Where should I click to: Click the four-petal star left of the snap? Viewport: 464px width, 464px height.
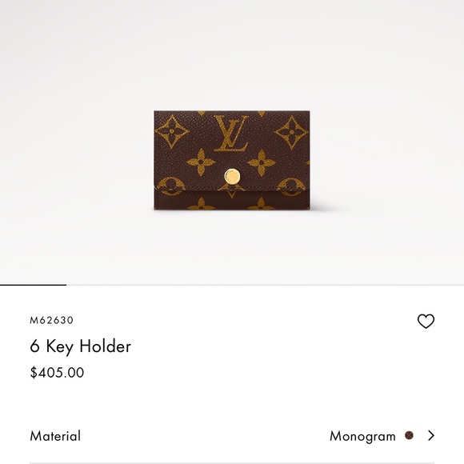201,162
